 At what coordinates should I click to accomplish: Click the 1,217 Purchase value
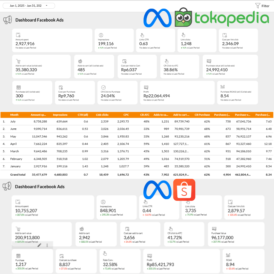pos(21,265)
